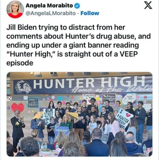The height and width of the screenshot is (160, 159).
Task: Click the blue verified checkmark badge
Action: click(x=77, y=6)
